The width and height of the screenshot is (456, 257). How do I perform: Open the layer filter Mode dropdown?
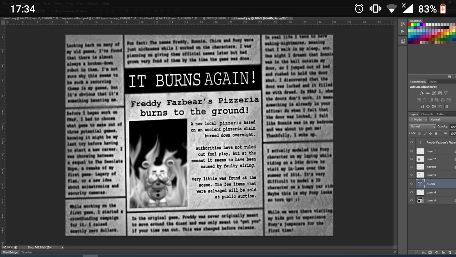[x=418, y=120]
